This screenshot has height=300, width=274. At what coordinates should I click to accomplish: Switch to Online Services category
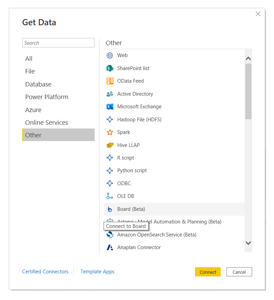58,122
